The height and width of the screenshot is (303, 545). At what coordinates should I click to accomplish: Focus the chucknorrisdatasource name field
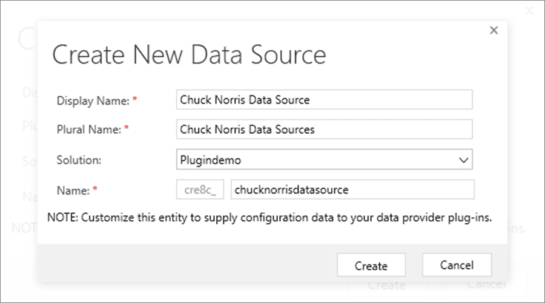click(352, 190)
